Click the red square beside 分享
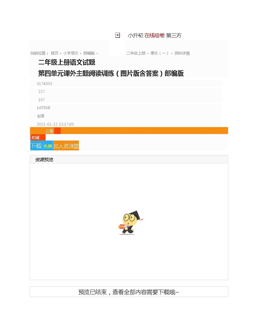258x335 pixels. (x=58, y=131)
